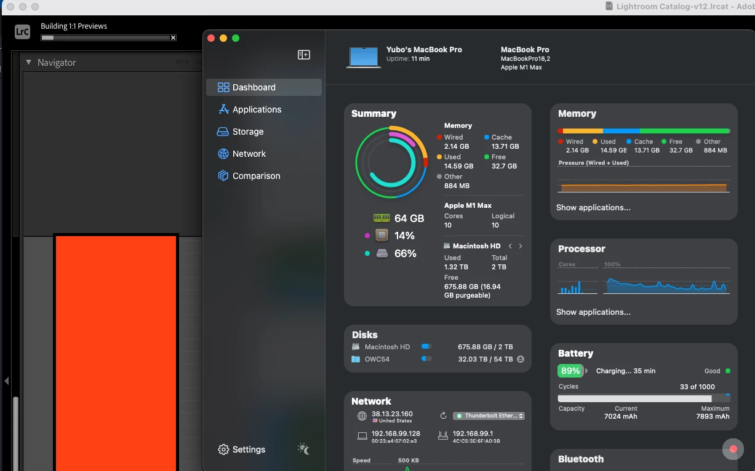Click the CPU chip icon beside 14%
The height and width of the screenshot is (471, 755).
[381, 235]
